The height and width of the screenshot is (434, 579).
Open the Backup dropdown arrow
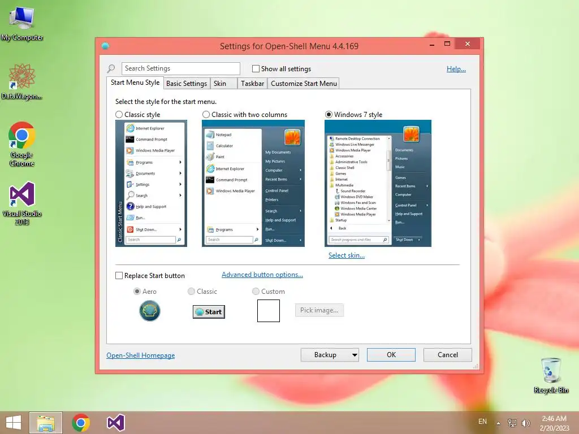pos(355,355)
